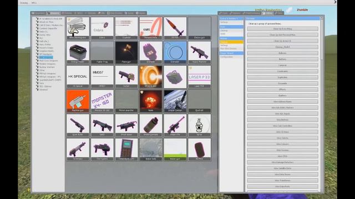
Task: Pick the Terminator gun icon
Action: click(78, 149)
